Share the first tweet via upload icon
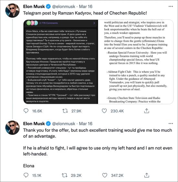This screenshot has height=182, width=178. pyautogui.click(x=147, y=111)
